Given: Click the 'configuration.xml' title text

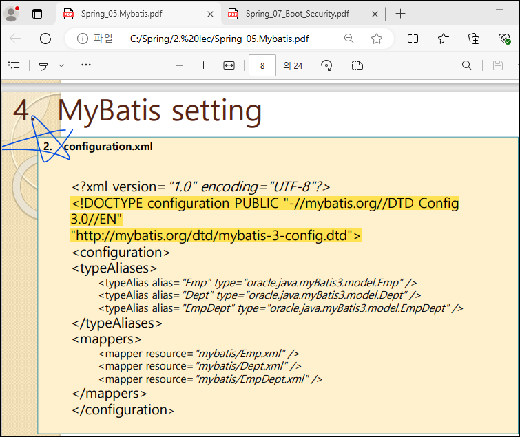Looking at the screenshot, I should click(108, 147).
